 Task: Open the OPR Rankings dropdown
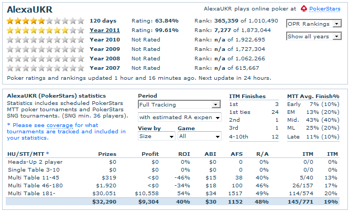[x=314, y=24]
